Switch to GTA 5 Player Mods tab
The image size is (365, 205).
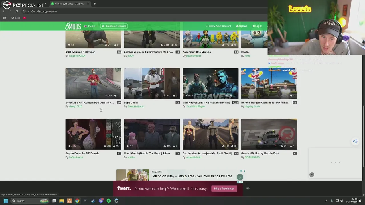[x=70, y=4]
